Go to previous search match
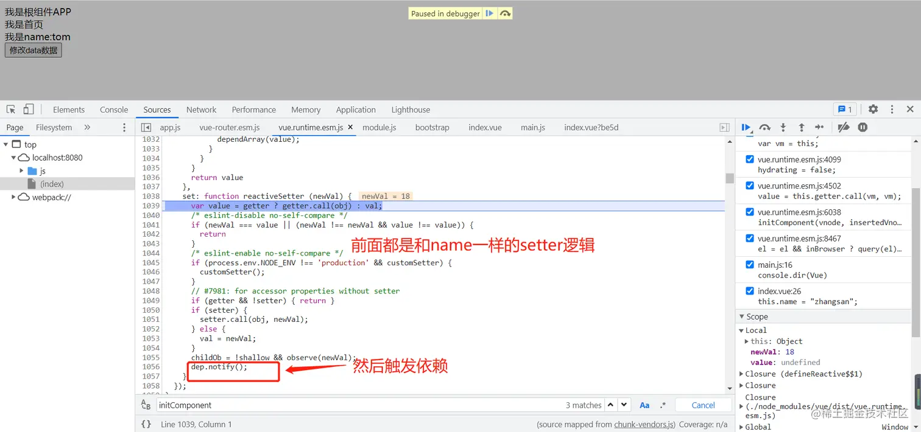 tap(611, 405)
